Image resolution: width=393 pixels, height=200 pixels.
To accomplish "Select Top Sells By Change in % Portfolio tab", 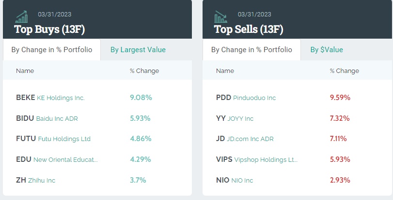I will click(x=252, y=50).
